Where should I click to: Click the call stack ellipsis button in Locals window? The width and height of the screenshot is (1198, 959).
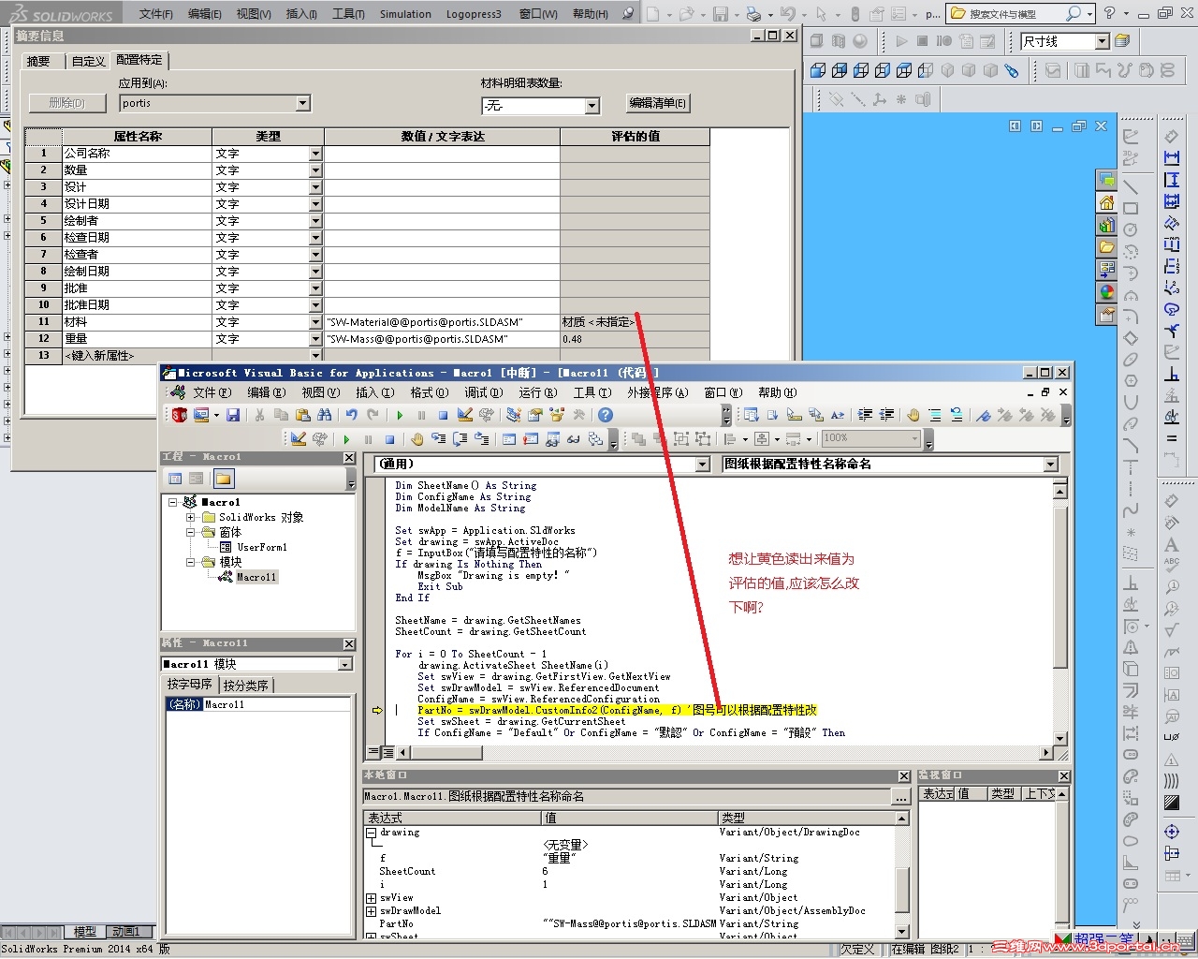pyautogui.click(x=899, y=797)
